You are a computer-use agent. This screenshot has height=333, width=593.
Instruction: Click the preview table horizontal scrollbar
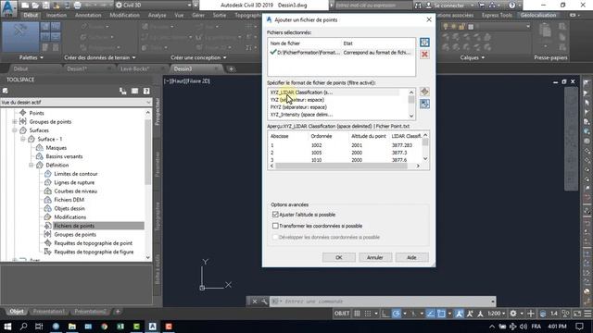341,166
